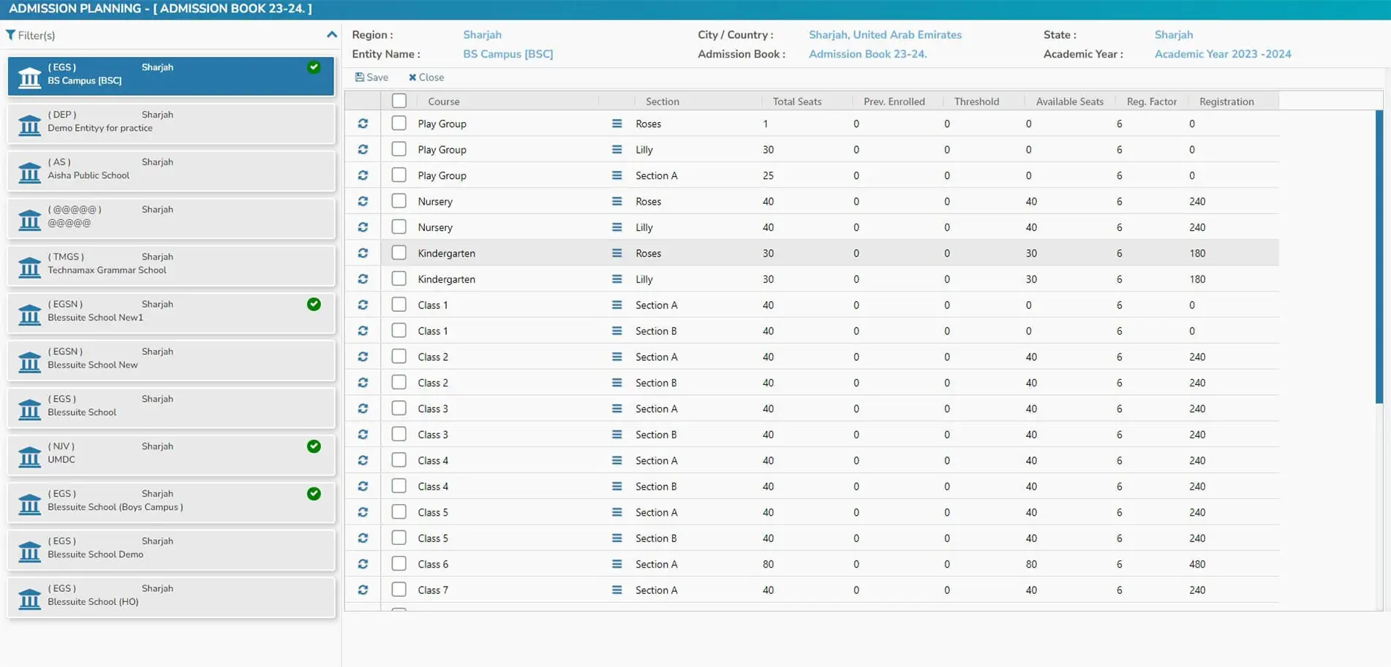
Task: Click institution icon for Aisha Public School
Action: pyautogui.click(x=29, y=172)
